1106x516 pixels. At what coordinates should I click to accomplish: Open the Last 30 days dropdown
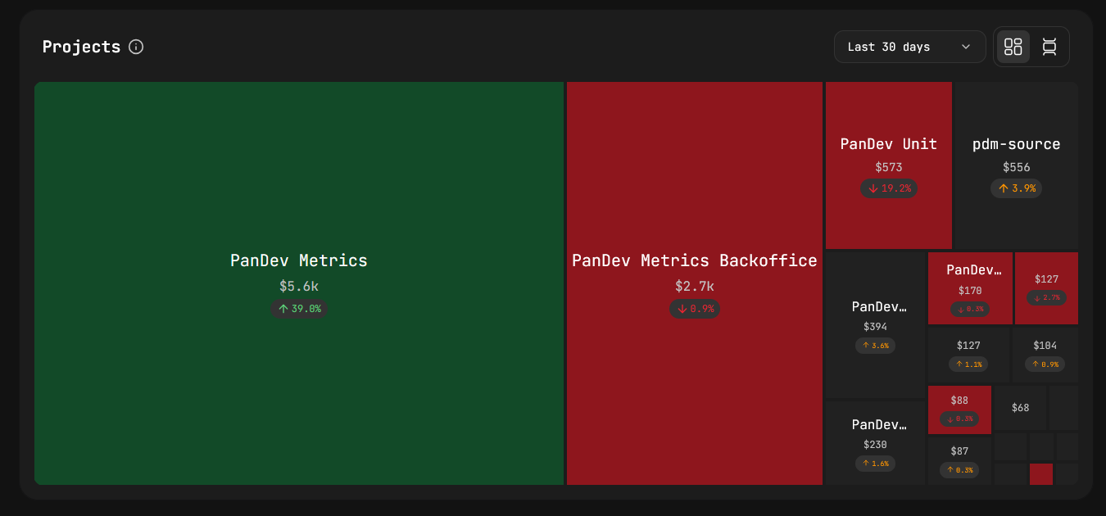pos(909,47)
